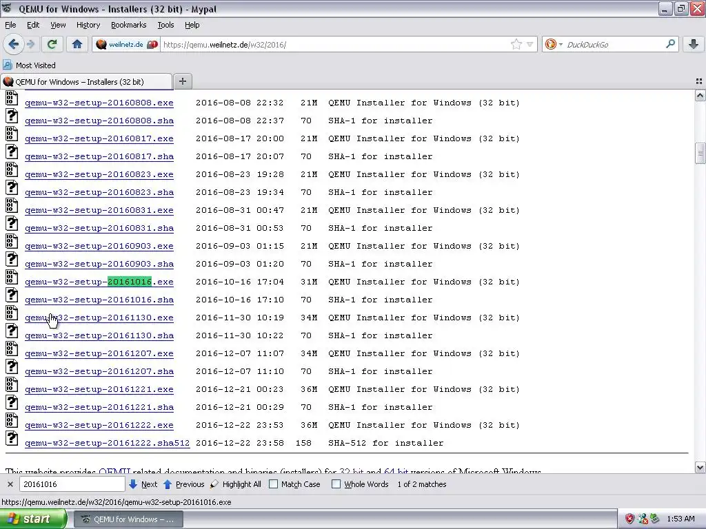706x529 pixels.
Task: Click unknown file icon for 20161016.sha
Action: tap(12, 295)
